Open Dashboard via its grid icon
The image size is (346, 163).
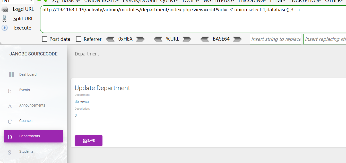pyautogui.click(x=12, y=74)
